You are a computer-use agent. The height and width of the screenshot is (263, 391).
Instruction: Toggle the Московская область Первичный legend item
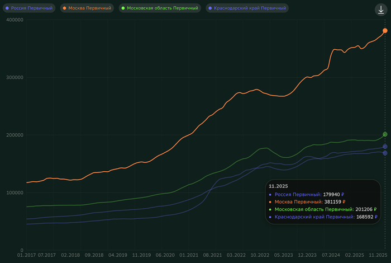coord(159,8)
